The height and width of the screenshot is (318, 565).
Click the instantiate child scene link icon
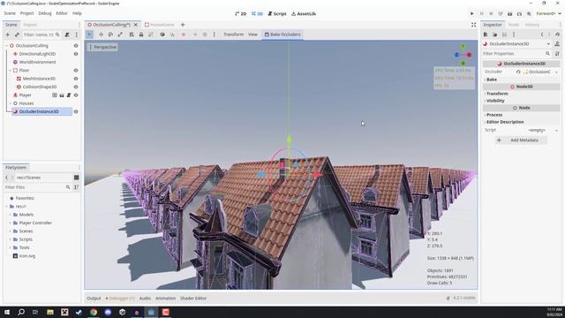click(17, 34)
